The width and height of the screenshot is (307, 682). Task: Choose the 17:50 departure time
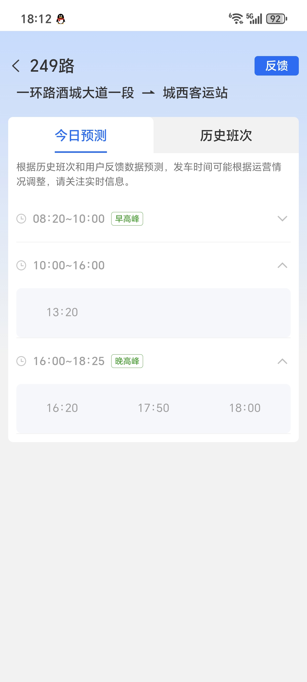tap(153, 408)
